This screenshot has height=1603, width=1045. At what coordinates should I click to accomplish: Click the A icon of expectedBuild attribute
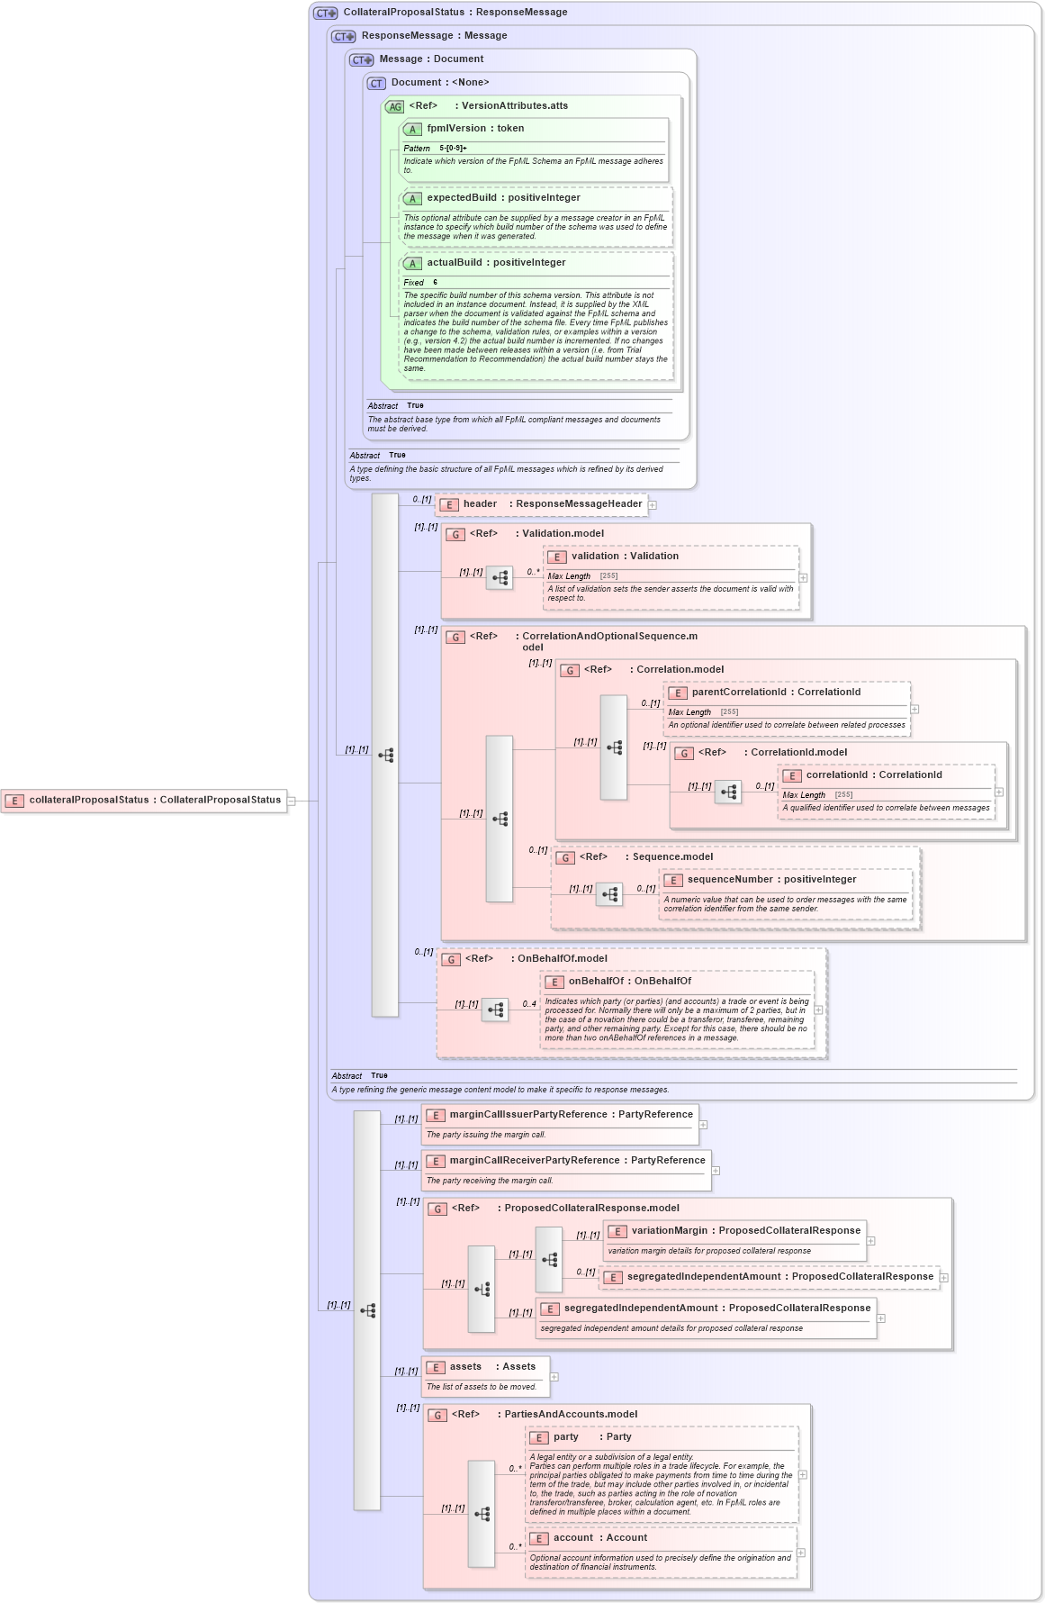pyautogui.click(x=412, y=199)
